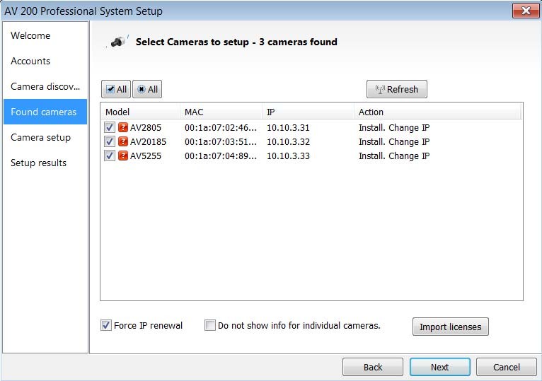Click the camera icon in the header
The height and width of the screenshot is (381, 542).
tap(118, 42)
